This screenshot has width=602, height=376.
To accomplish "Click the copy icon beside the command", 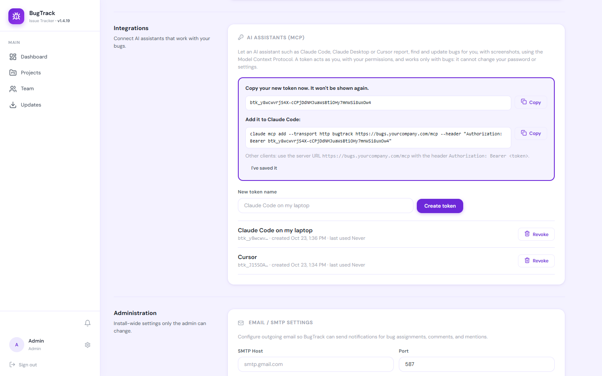I will (523, 133).
